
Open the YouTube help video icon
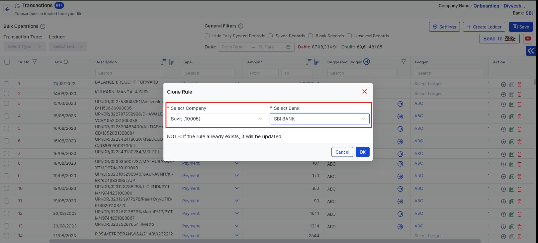[x=528, y=39]
